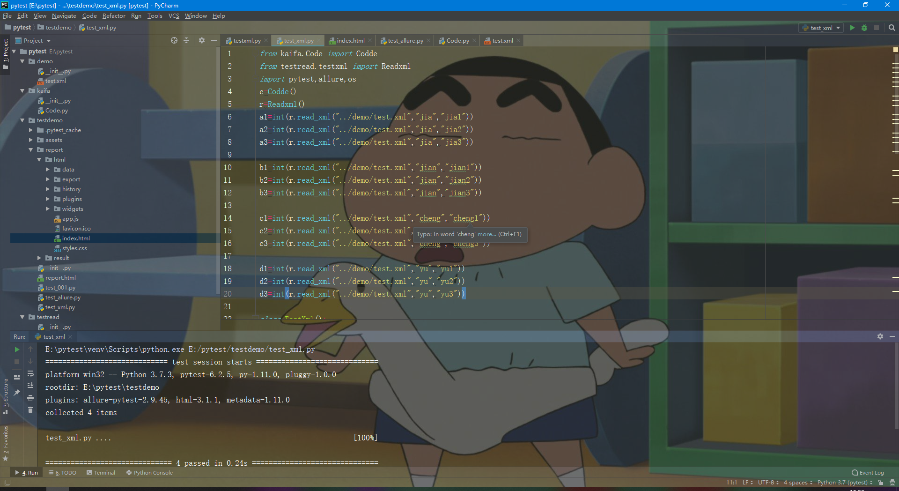
Task: Click testdemo in the breadcrumb bar
Action: 55,28
